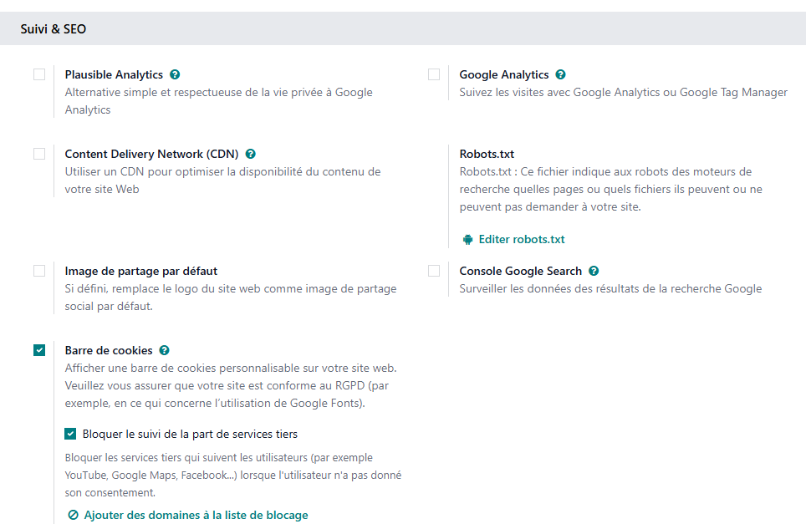Image resolution: width=806 pixels, height=529 pixels.
Task: Click the ban icon before Ajouter des domaines
Action: pyautogui.click(x=73, y=515)
